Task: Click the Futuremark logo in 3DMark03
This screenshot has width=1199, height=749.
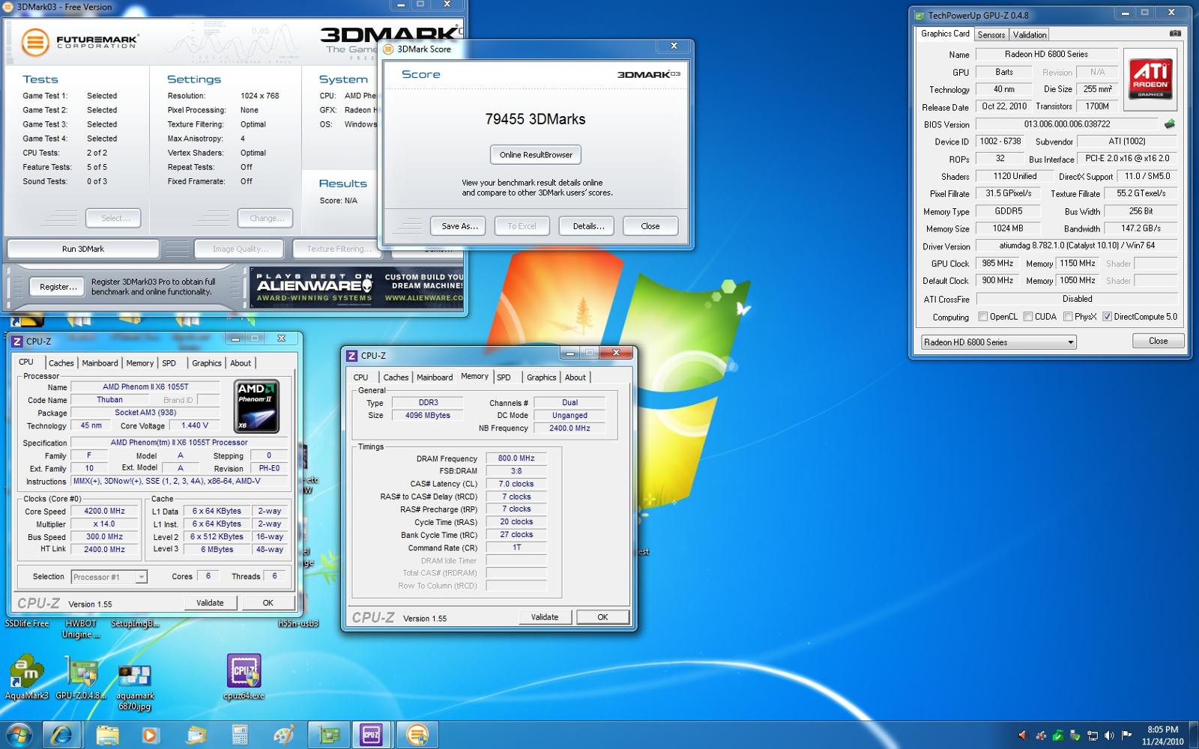Action: (x=79, y=41)
